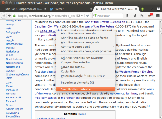
Task: Open the Western Roman Empire link
Action: [x=136, y=72]
